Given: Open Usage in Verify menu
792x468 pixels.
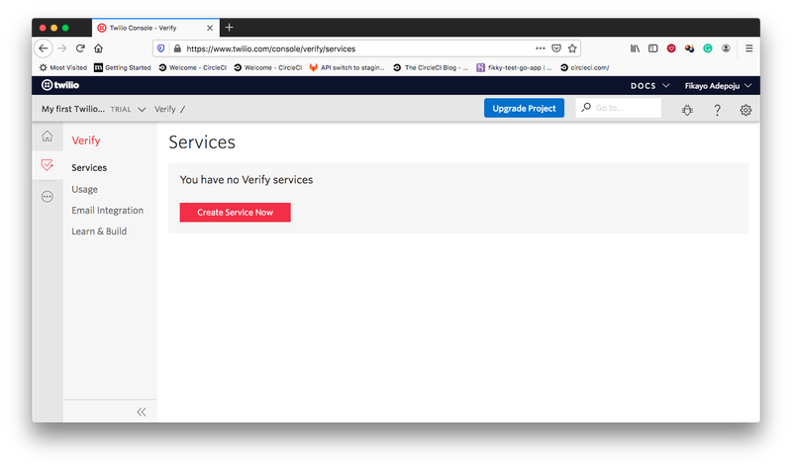Looking at the screenshot, I should click(x=84, y=189).
